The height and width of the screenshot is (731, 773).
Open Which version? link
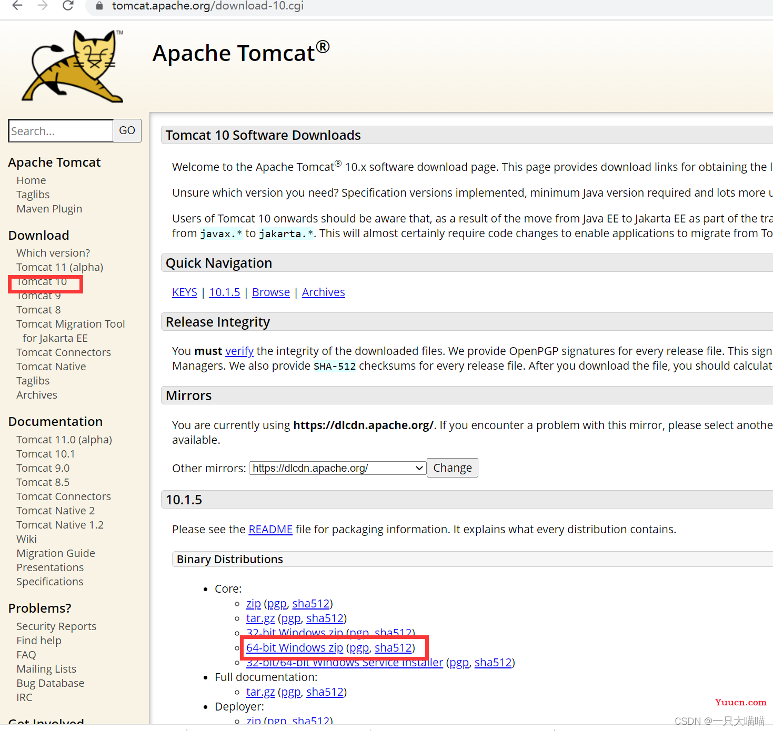point(53,253)
